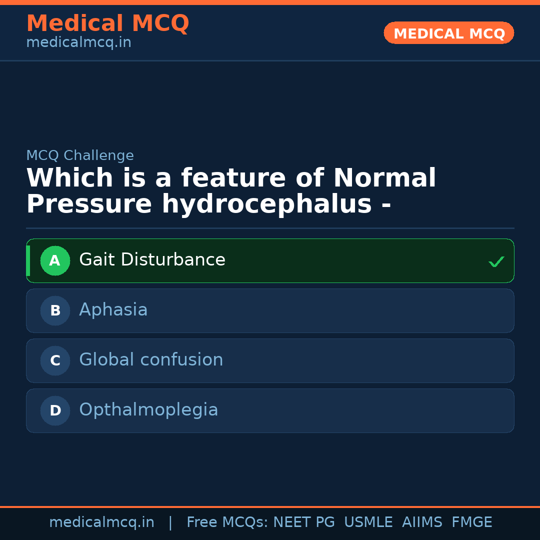Expand the highlighted correct answer card

pyautogui.click(x=270, y=260)
